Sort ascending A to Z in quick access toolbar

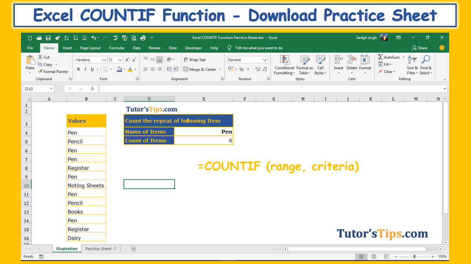click(66, 38)
